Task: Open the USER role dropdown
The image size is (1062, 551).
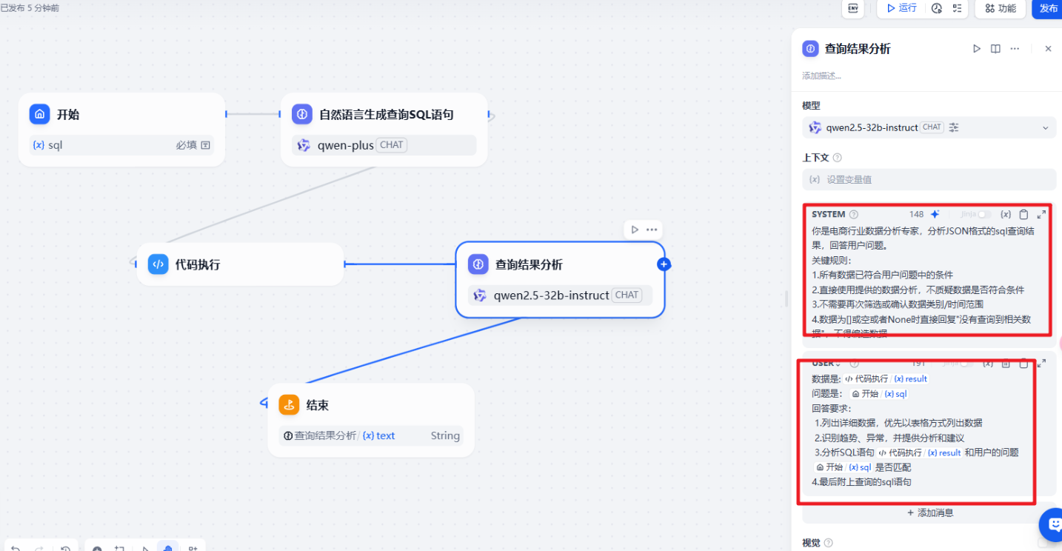Action: pos(826,363)
